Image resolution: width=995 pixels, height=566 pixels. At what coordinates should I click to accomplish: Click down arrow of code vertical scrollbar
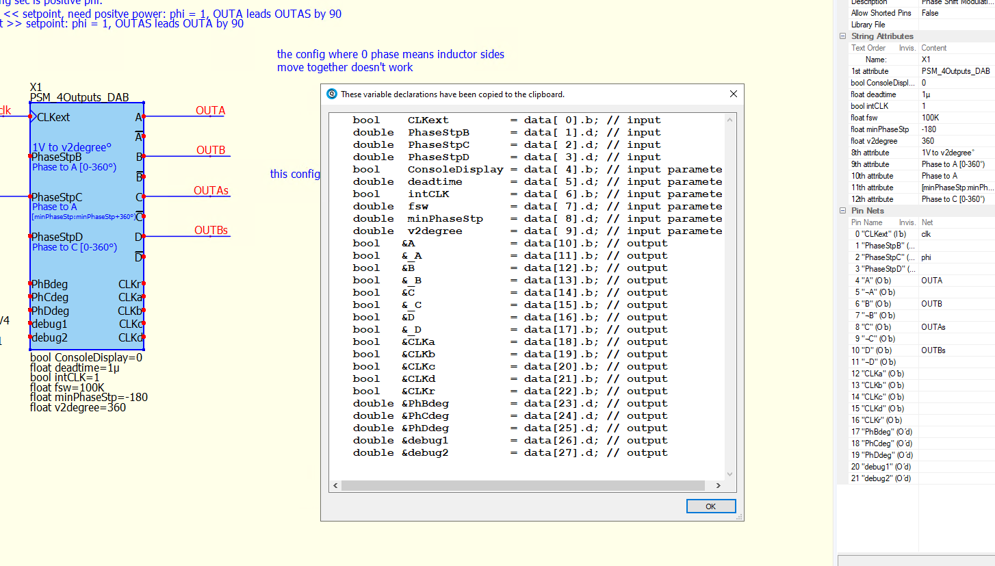point(729,474)
